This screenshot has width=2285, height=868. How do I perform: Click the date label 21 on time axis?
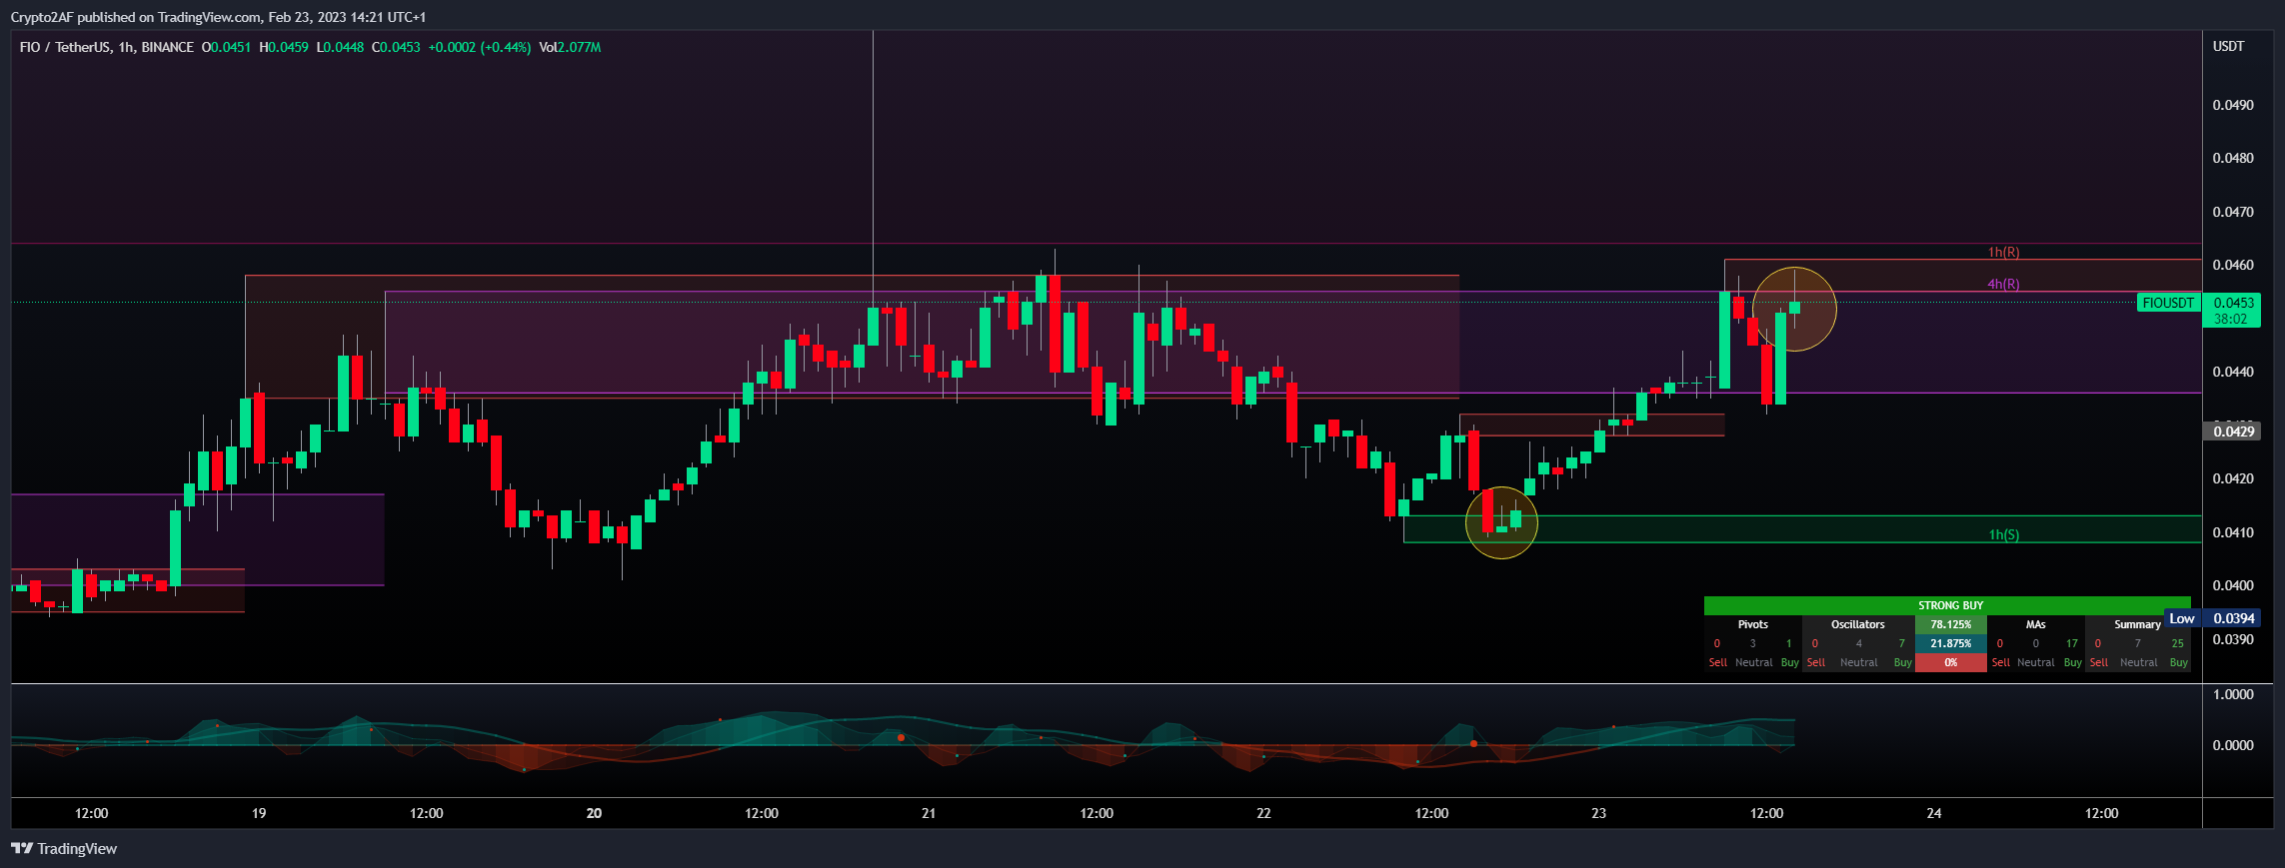pos(929,813)
